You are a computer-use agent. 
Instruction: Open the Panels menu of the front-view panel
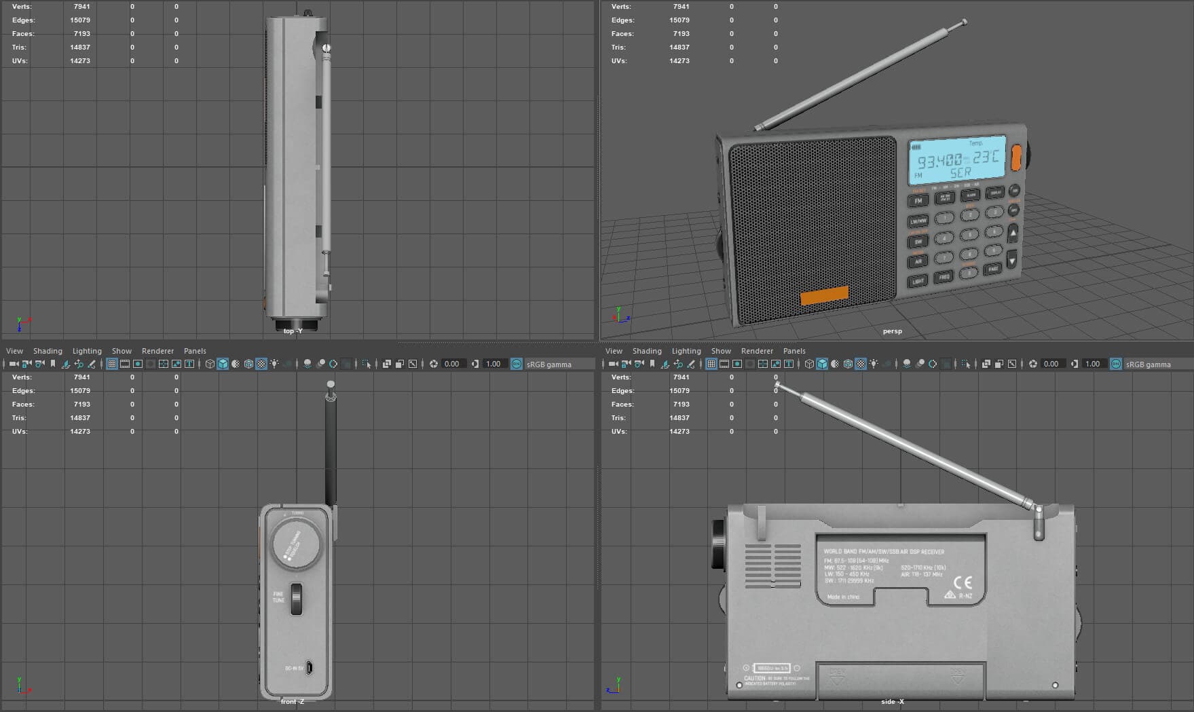pyautogui.click(x=195, y=351)
